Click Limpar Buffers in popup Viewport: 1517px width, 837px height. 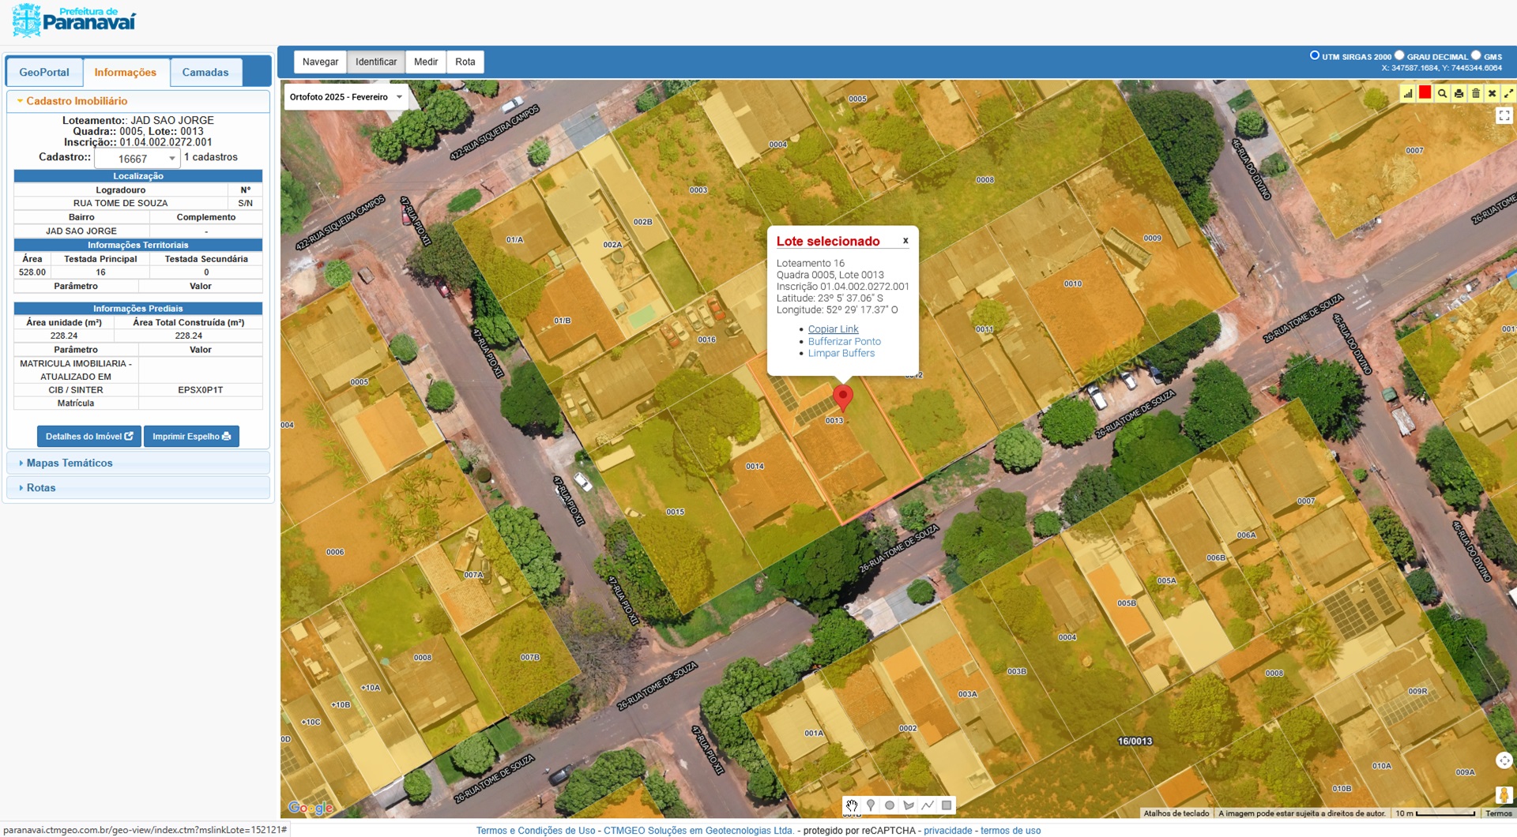[x=841, y=353]
